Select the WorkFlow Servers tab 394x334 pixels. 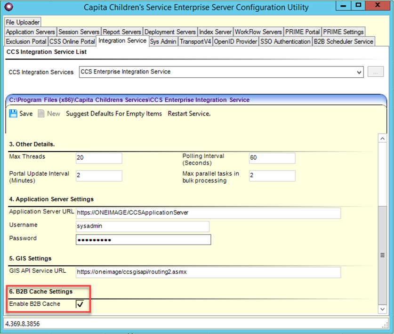[258, 32]
